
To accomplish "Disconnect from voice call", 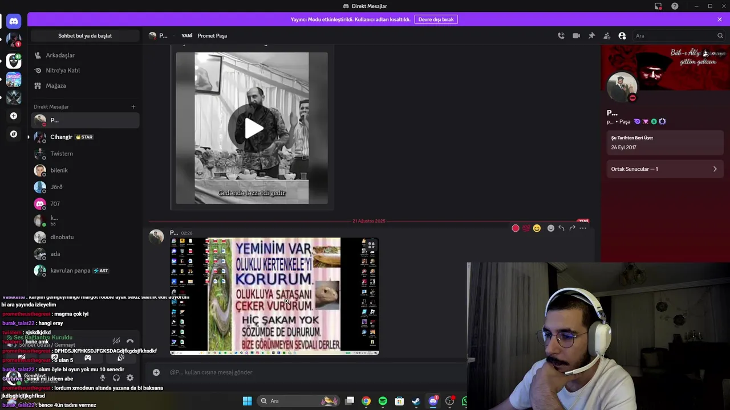I will [x=130, y=341].
